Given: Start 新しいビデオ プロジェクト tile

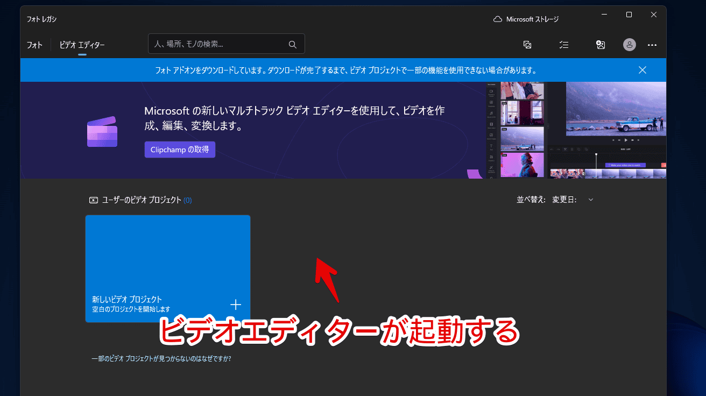Looking at the screenshot, I should point(168,268).
